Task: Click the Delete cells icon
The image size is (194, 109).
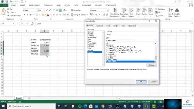Action: tap(144, 10)
